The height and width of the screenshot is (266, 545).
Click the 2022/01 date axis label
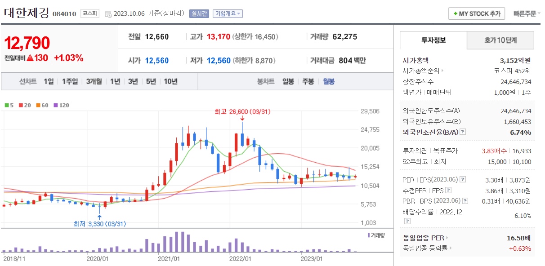(241, 259)
